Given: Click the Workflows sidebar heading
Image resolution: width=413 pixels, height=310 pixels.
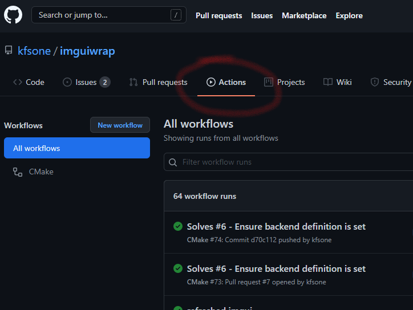Looking at the screenshot, I should coord(23,125).
